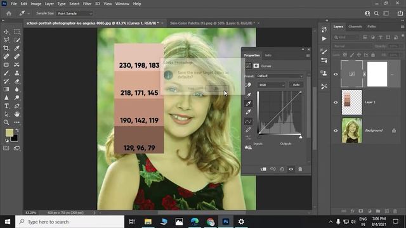The width and height of the screenshot is (406, 228).
Task: Hide Layer 1 eye icon
Action: click(x=336, y=103)
